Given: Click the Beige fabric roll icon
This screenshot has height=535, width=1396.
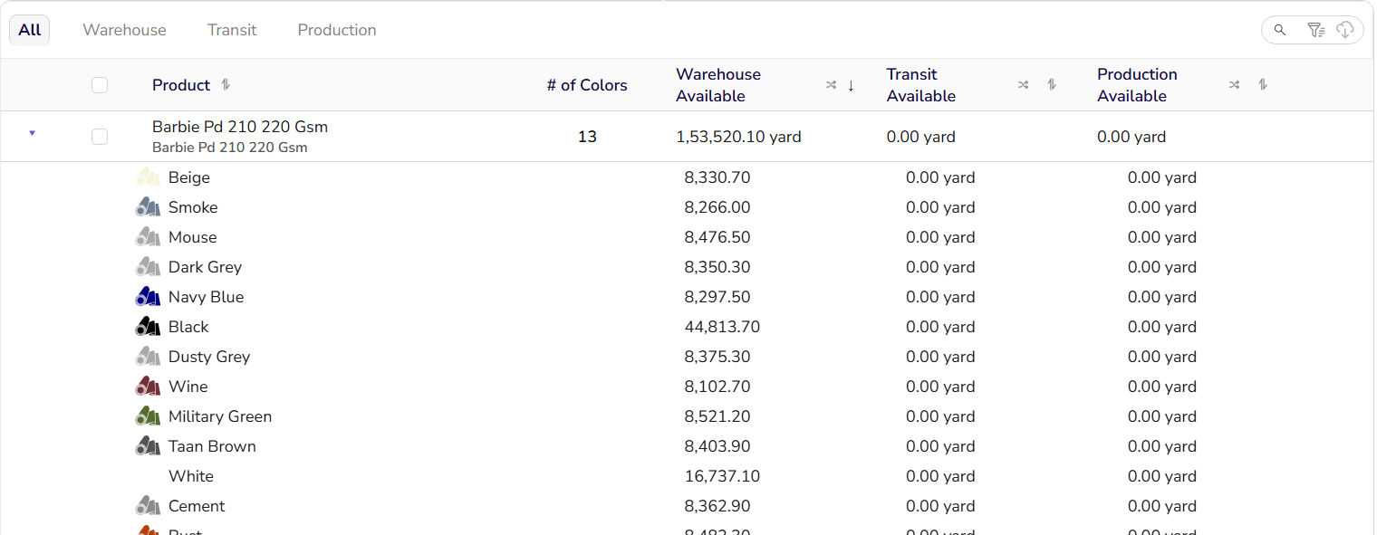Looking at the screenshot, I should tap(148, 177).
